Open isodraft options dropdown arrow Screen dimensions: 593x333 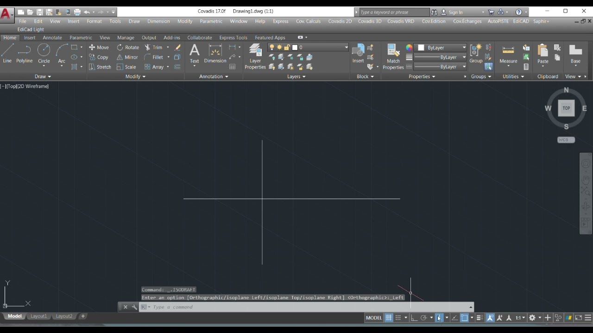tap(447, 318)
